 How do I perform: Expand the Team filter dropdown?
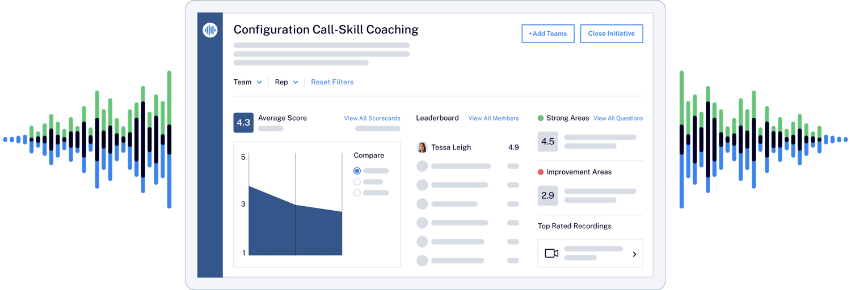tap(248, 82)
